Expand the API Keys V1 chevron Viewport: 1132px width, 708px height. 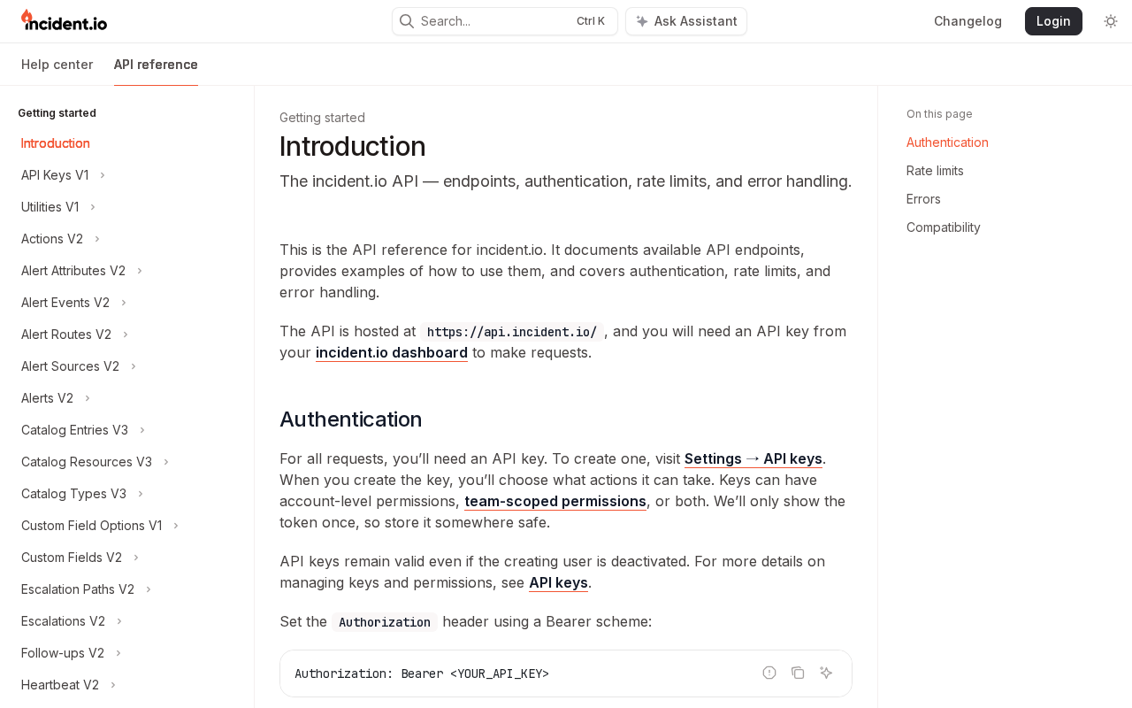[x=103, y=175]
